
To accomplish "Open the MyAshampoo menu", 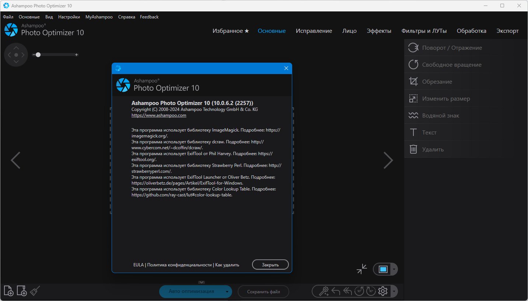I will click(99, 17).
